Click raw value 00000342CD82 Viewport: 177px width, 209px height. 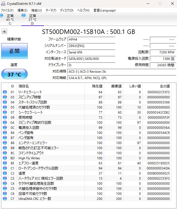point(158,112)
